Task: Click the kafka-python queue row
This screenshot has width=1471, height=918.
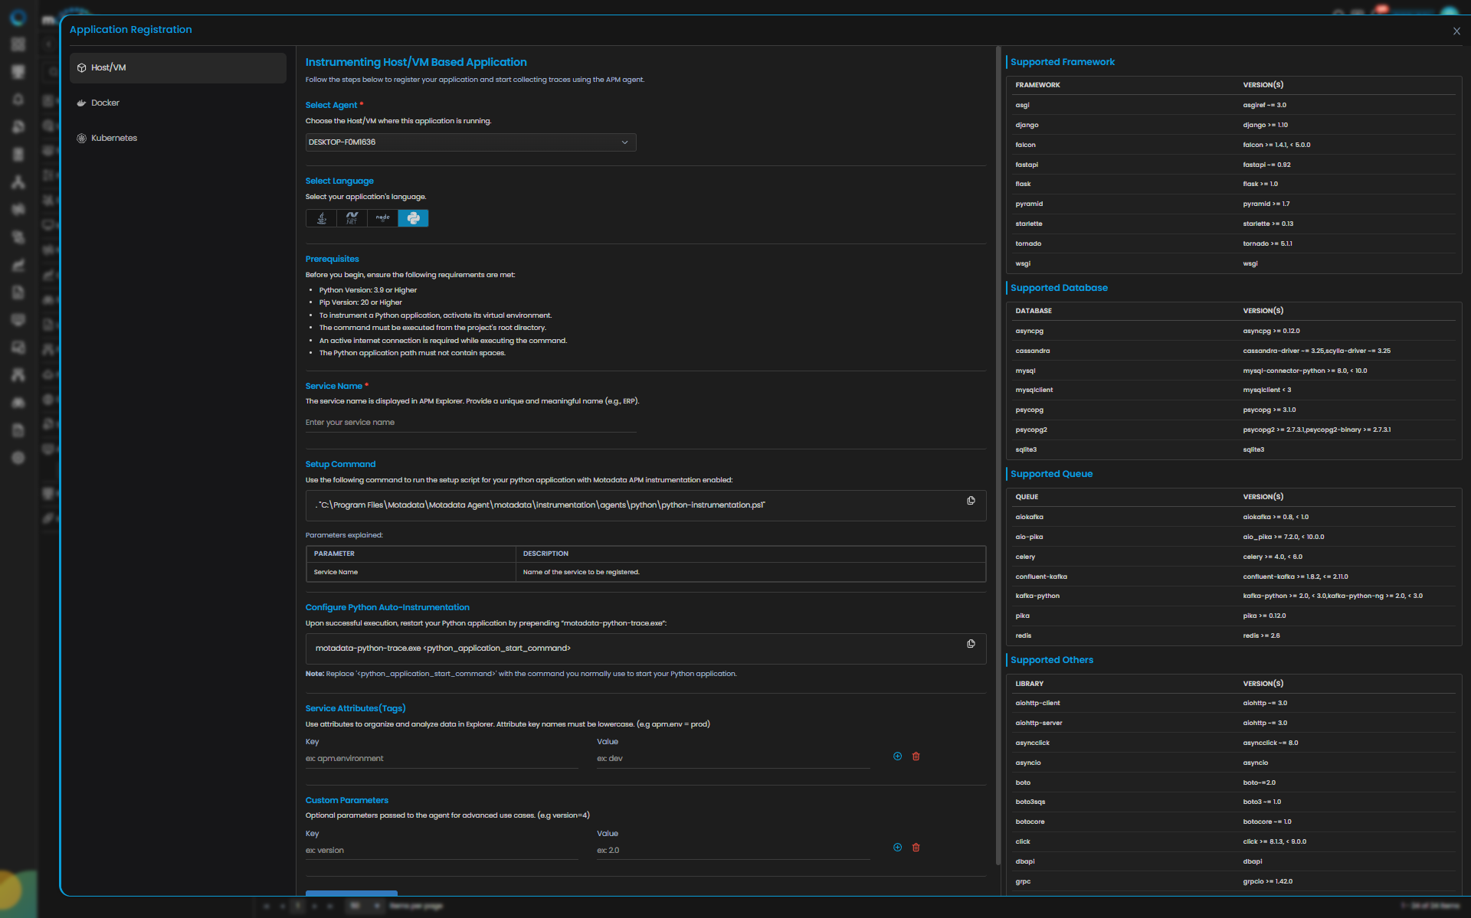Action: (x=1233, y=596)
